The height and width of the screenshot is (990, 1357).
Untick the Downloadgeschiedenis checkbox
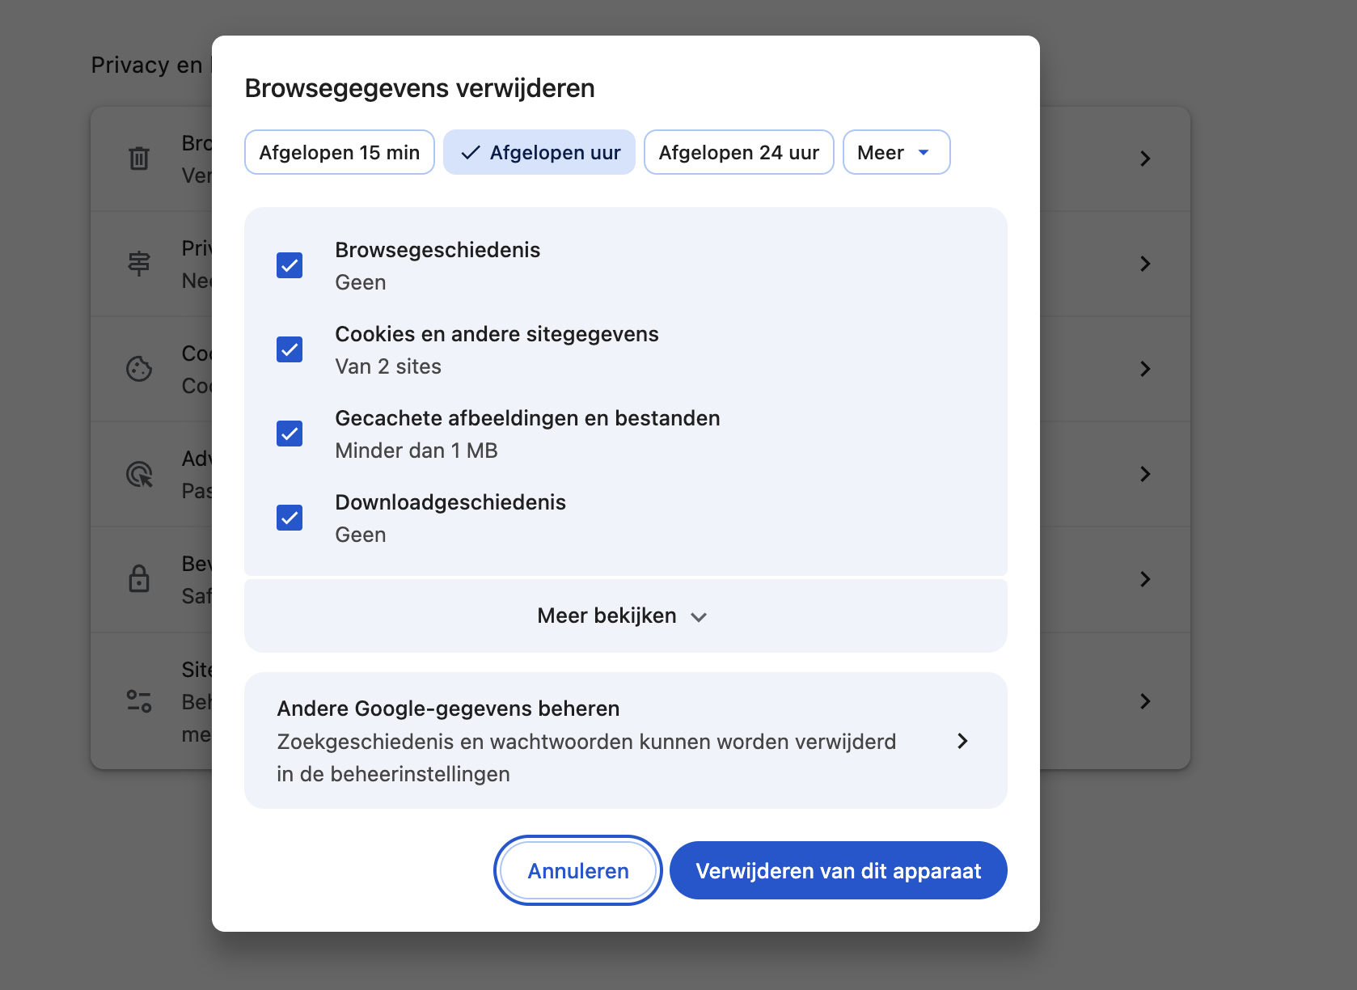[289, 518]
